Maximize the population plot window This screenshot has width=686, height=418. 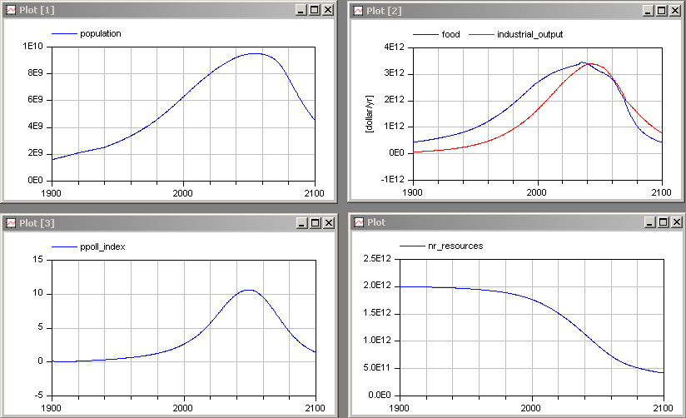(x=314, y=10)
